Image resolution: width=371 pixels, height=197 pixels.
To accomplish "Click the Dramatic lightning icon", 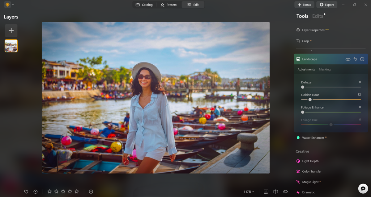I will (x=298, y=192).
